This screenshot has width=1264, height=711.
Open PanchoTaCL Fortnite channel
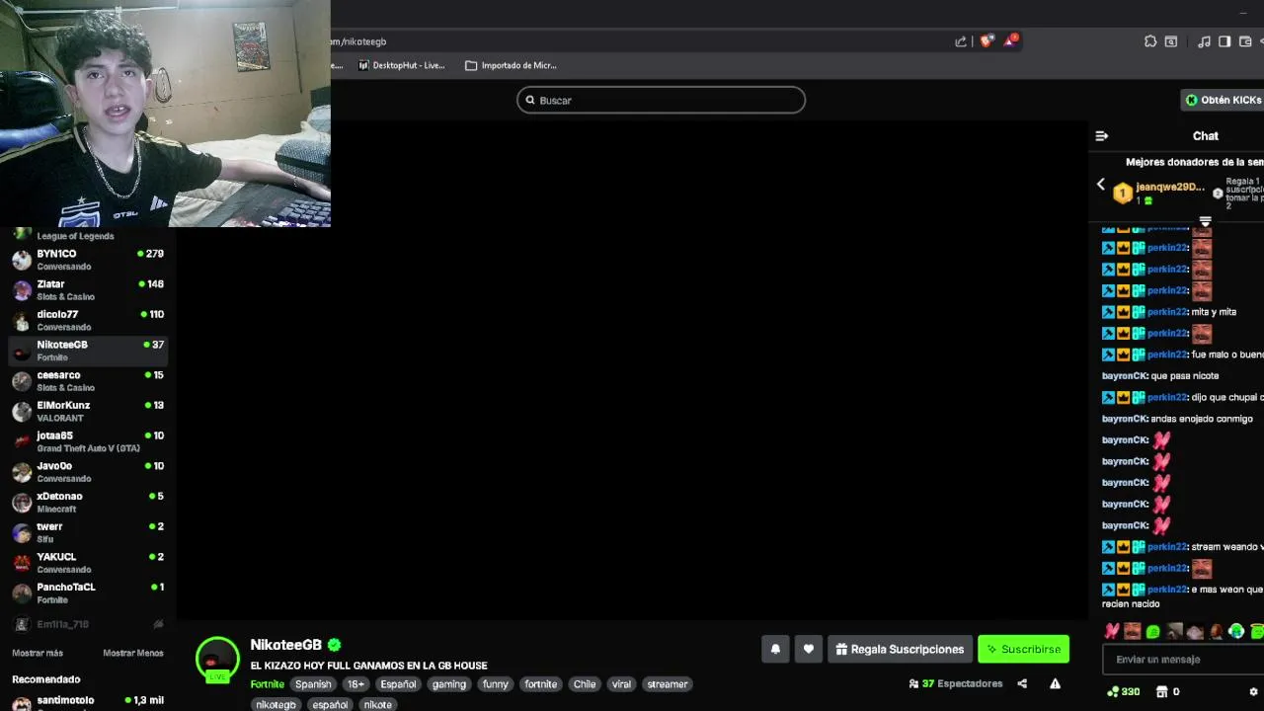pos(88,592)
